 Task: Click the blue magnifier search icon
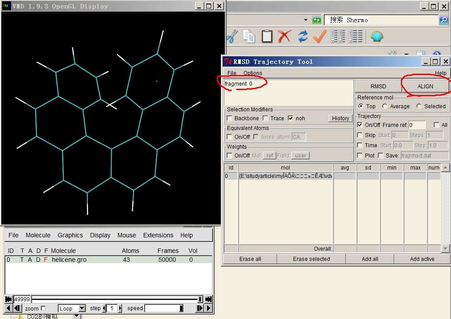pyautogui.click(x=444, y=20)
